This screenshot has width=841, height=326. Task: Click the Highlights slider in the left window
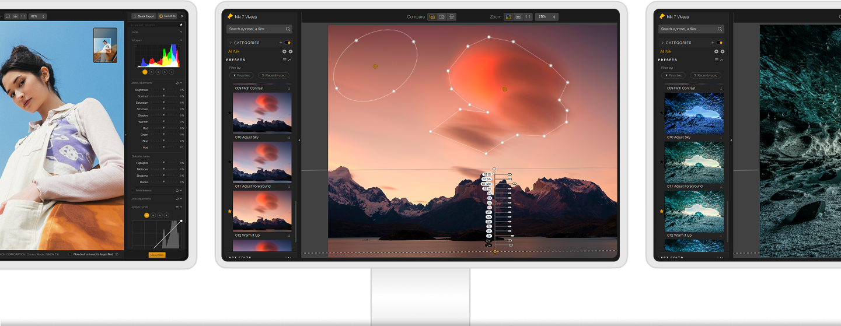(163, 163)
